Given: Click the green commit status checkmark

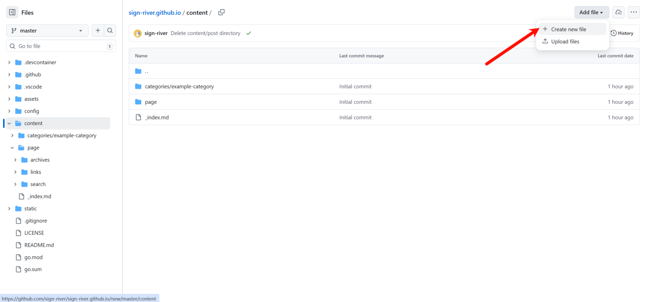Looking at the screenshot, I should point(249,34).
